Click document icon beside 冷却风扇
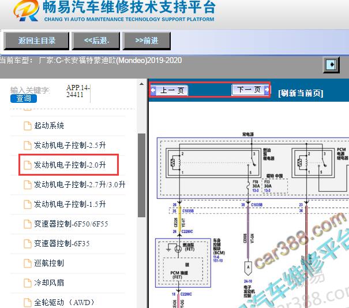This screenshot has width=349, height=308. coord(28,283)
